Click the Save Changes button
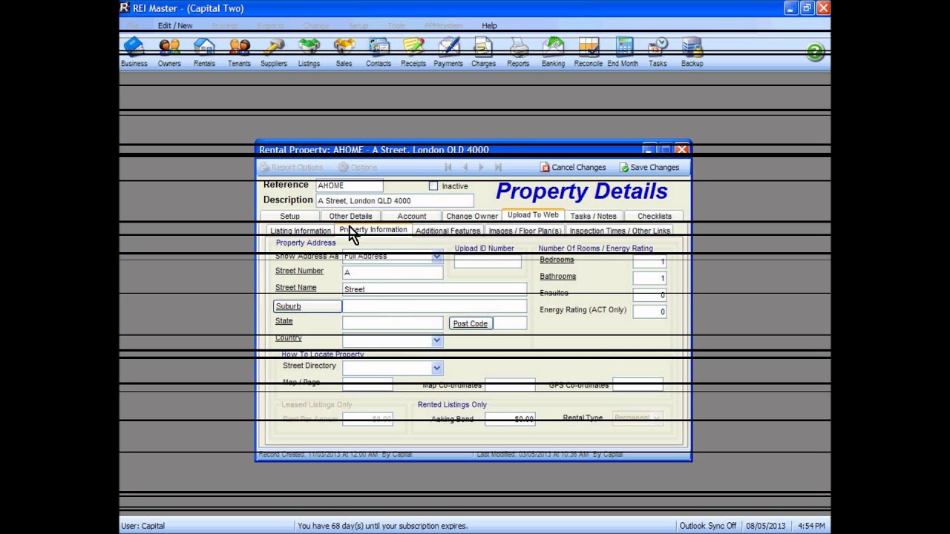The image size is (950, 534). click(x=649, y=168)
